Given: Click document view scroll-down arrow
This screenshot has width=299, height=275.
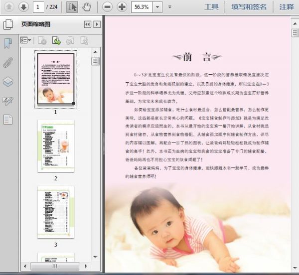Looking at the screenshot, I should point(295,268).
